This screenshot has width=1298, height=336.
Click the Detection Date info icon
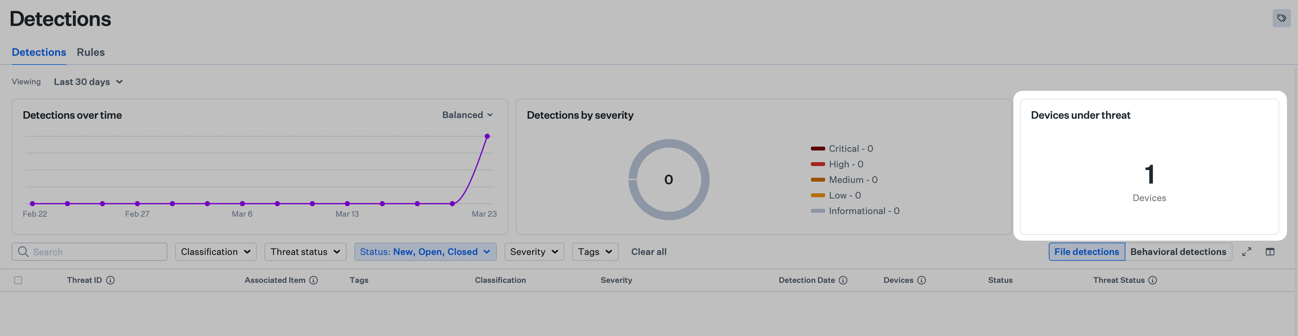click(843, 280)
